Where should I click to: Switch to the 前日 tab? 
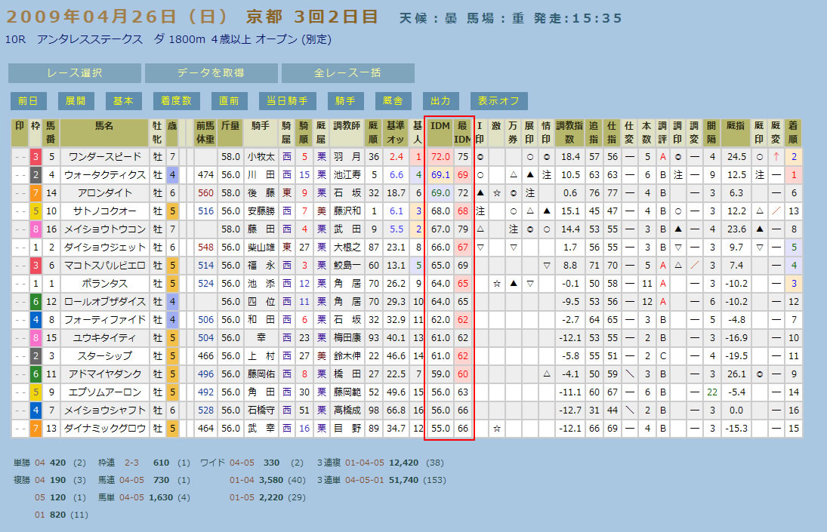[x=29, y=100]
